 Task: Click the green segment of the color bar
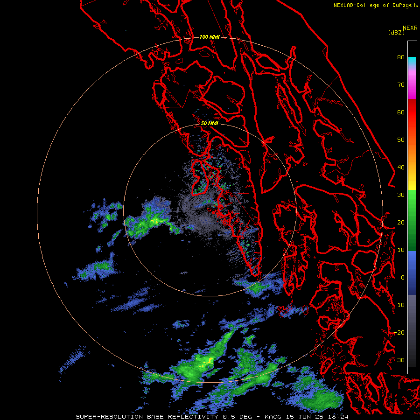point(412,220)
